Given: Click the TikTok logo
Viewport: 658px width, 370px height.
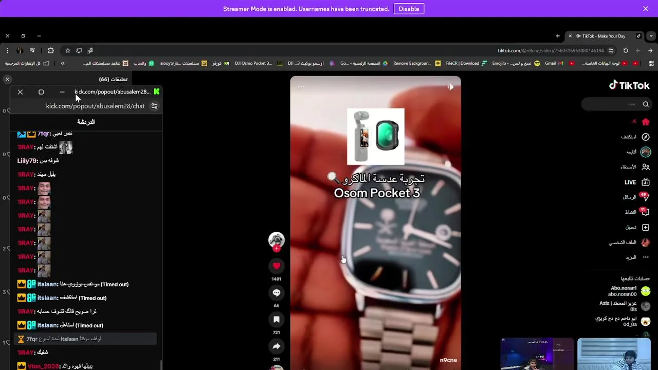Looking at the screenshot, I should (629, 85).
